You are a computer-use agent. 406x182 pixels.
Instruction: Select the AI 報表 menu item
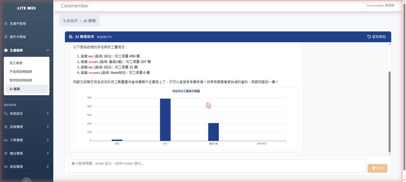[x=27, y=89]
